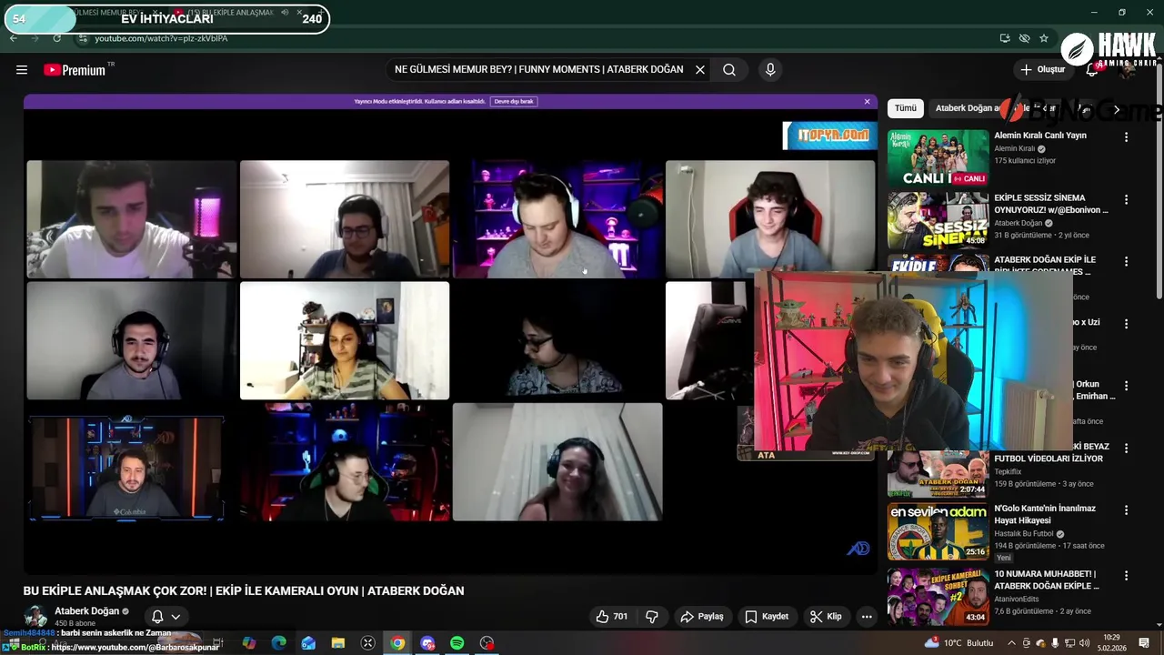This screenshot has height=655, width=1164.
Task: Start voice search with the microphone
Action: [770, 70]
